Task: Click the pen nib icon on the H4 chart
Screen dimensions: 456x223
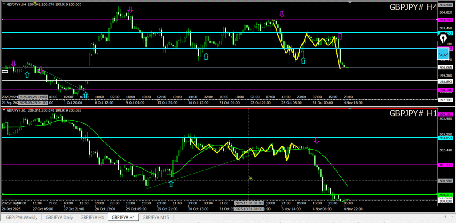Action: (443, 39)
